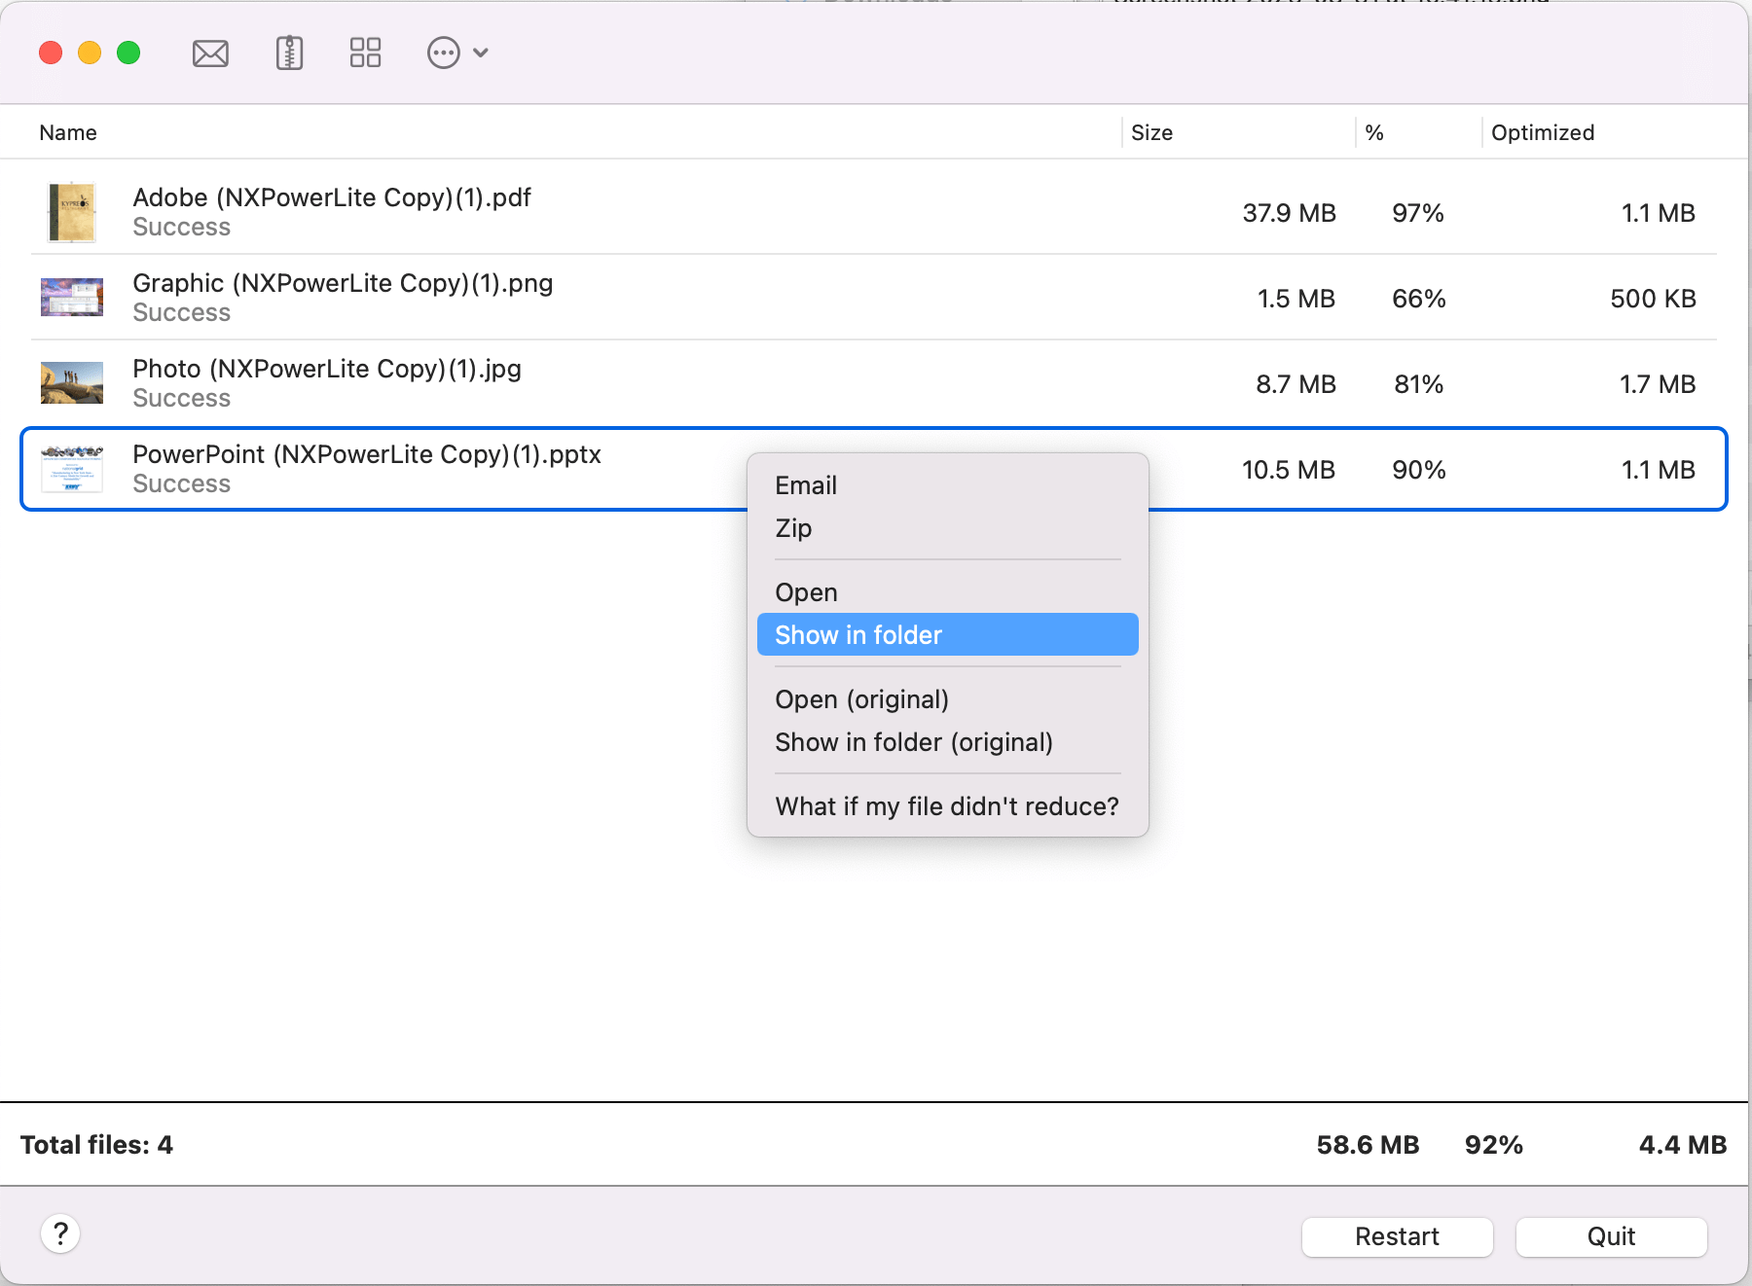Open the help question mark icon

pyautogui.click(x=61, y=1233)
